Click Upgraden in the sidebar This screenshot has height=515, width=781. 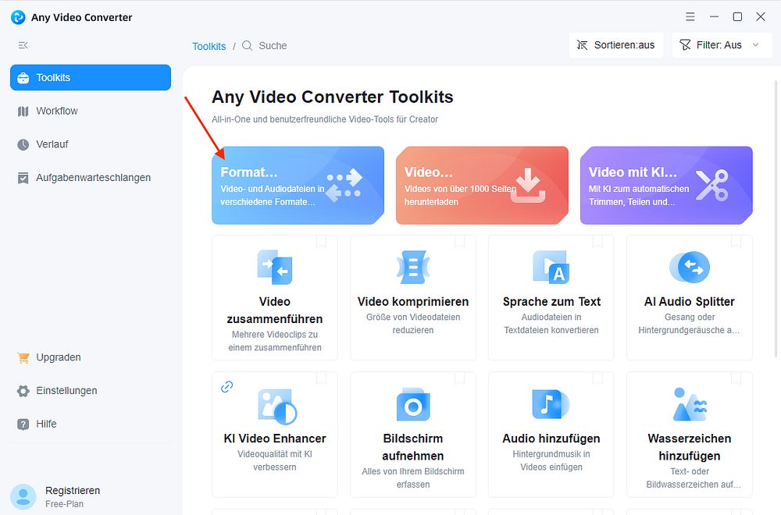click(90, 357)
